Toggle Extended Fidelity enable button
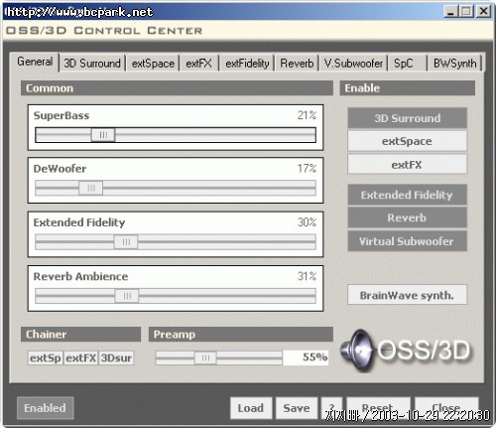 click(x=408, y=195)
